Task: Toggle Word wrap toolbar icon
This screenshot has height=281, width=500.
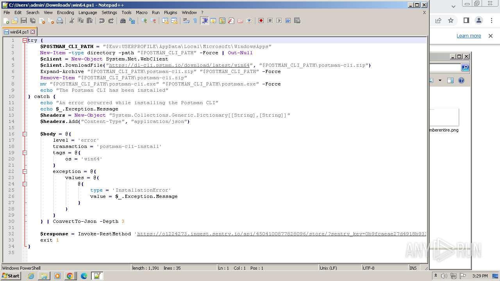Action: coord(186,21)
